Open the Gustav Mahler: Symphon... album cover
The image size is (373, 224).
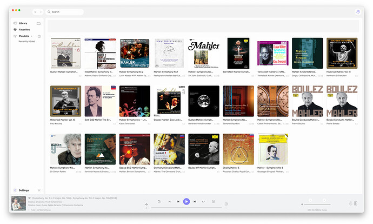pyautogui.click(x=65, y=53)
